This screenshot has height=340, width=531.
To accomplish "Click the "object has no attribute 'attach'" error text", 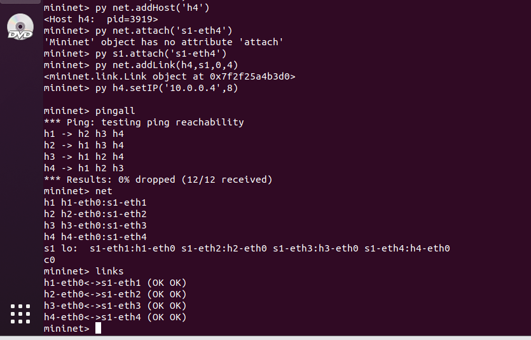I will (x=192, y=42).
